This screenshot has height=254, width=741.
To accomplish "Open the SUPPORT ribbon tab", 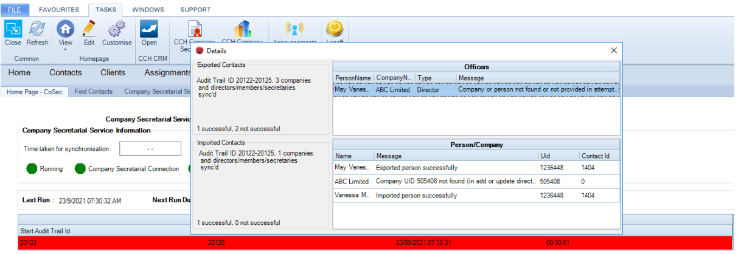I will (195, 10).
